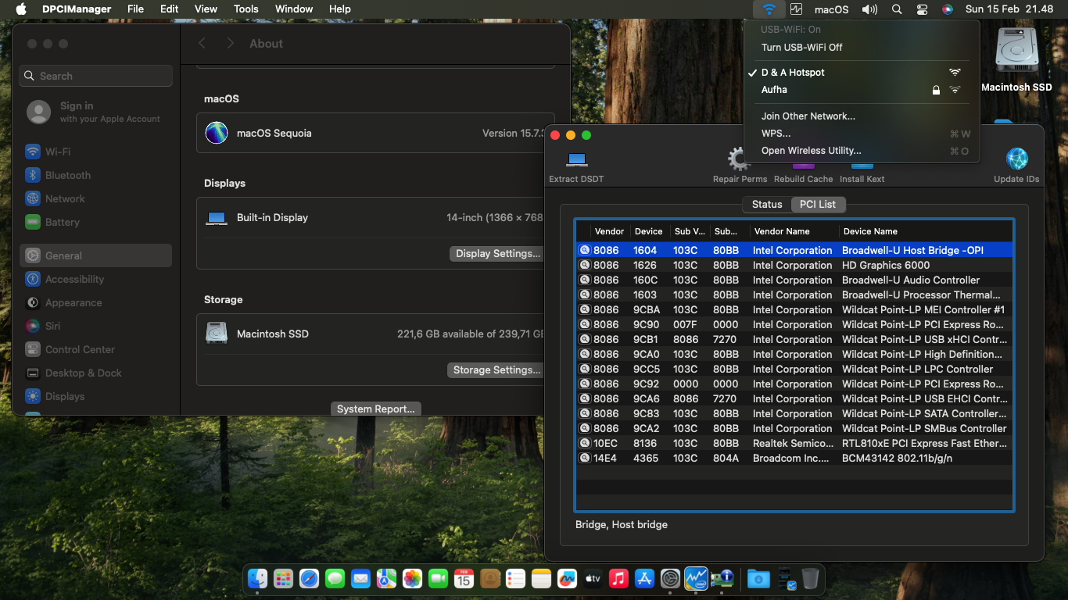Viewport: 1068px width, 600px height.
Task: Click the Macintosh SSD desktop drive icon
Action: 1016,52
